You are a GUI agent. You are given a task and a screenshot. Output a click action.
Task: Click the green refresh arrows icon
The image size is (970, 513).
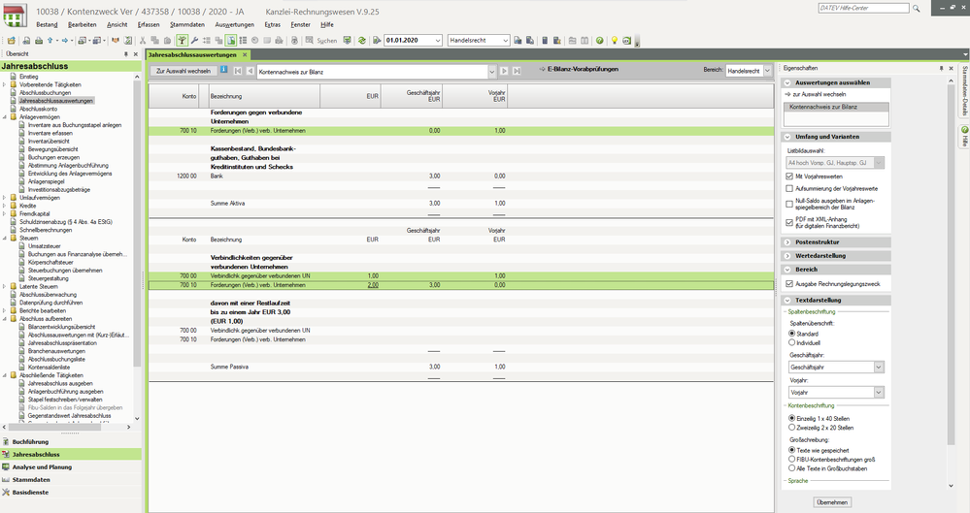[x=362, y=40]
